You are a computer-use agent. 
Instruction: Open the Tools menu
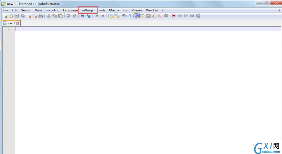pyautogui.click(x=101, y=10)
